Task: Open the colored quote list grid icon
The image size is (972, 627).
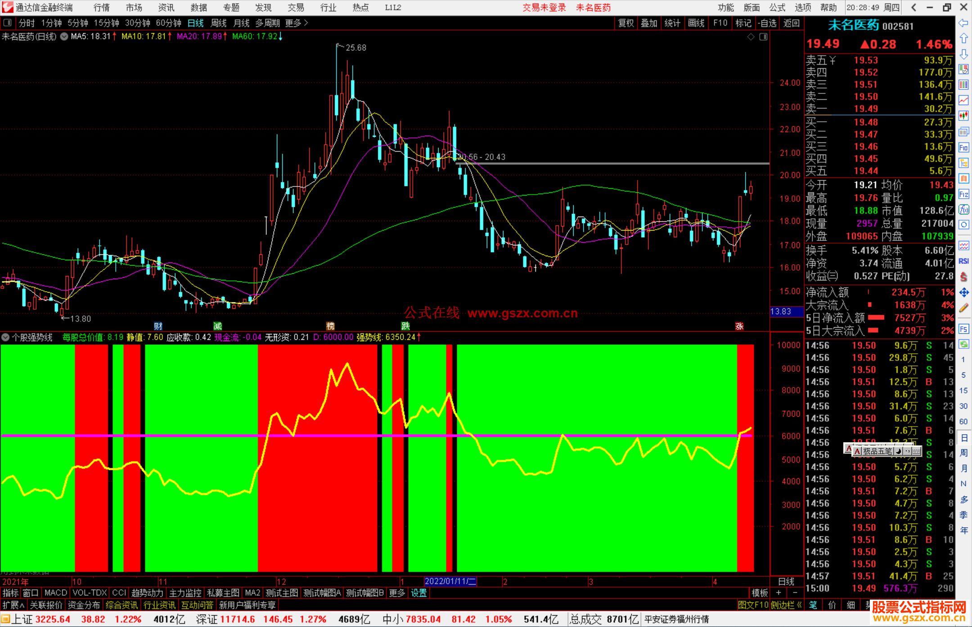Action: pyautogui.click(x=963, y=85)
